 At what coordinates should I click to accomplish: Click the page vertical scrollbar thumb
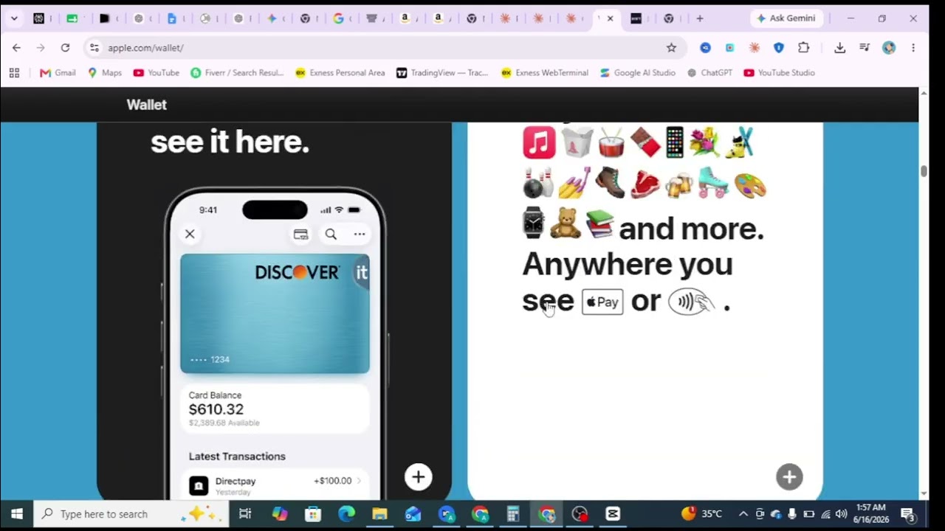924,171
